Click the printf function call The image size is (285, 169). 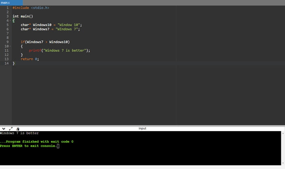click(35, 50)
